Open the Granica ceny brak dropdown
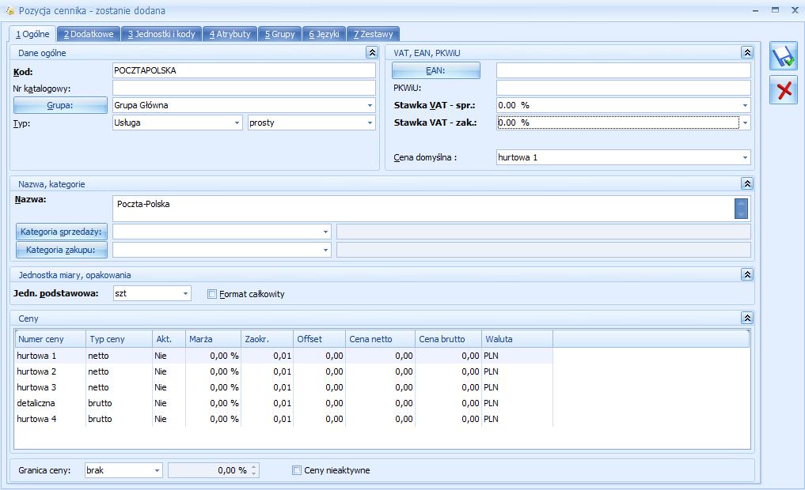Screen dimensions: 805x490 point(157,470)
